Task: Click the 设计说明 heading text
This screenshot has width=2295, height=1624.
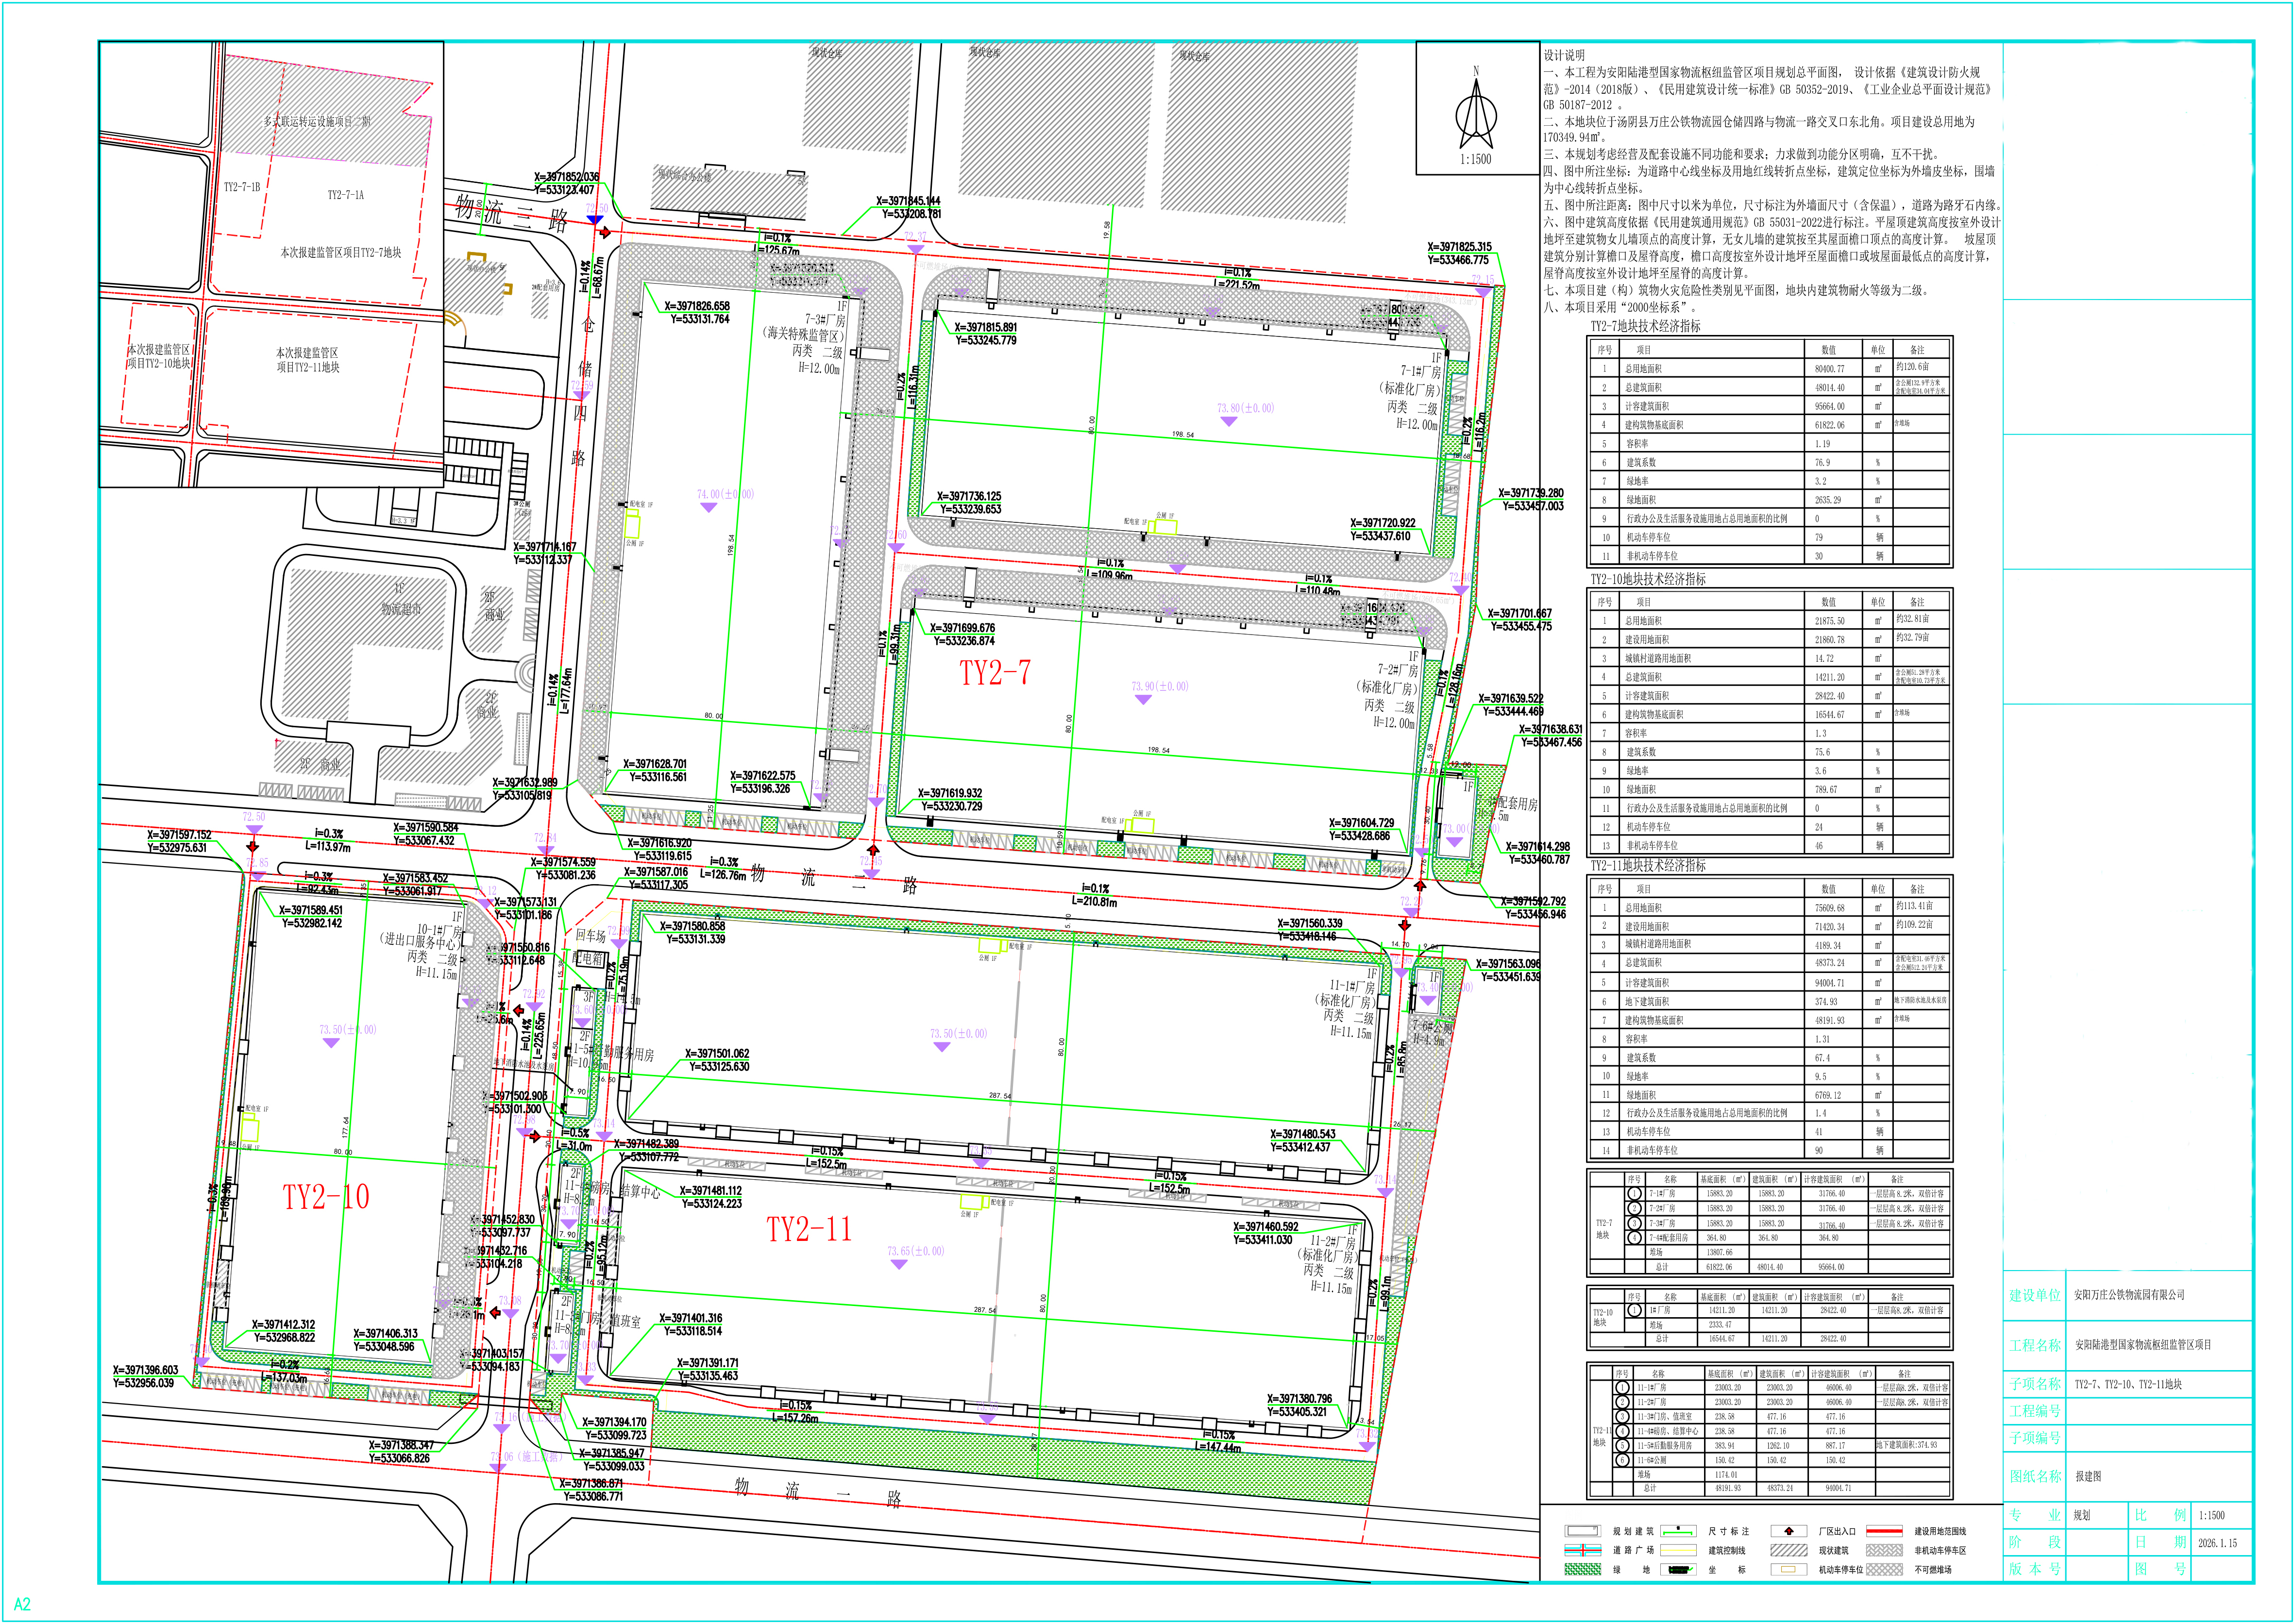Action: [x=1564, y=55]
